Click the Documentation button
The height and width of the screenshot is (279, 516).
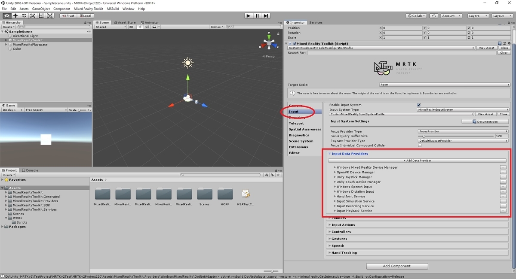pos(485,121)
